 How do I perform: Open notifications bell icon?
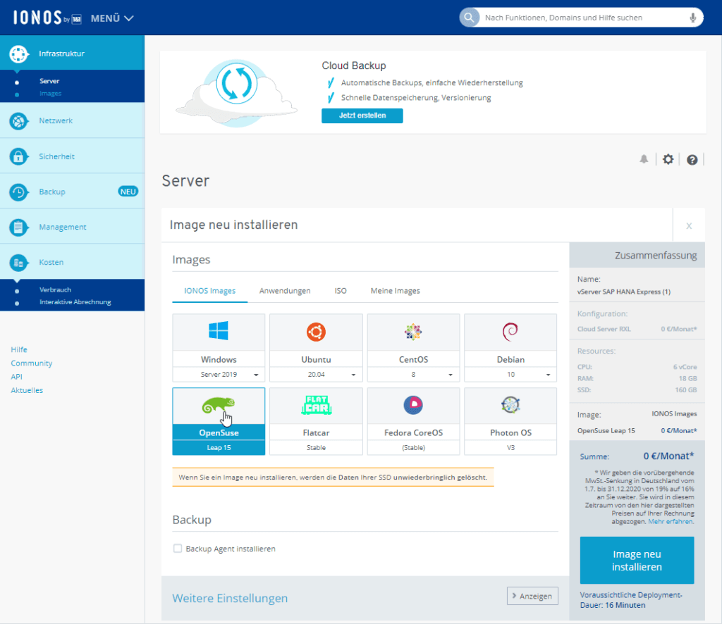tap(644, 159)
